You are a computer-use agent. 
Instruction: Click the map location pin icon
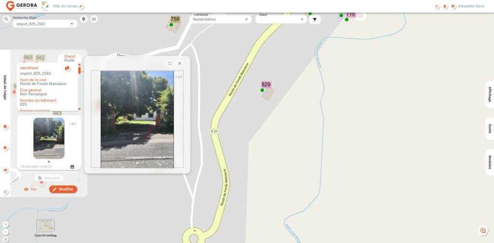point(84,19)
